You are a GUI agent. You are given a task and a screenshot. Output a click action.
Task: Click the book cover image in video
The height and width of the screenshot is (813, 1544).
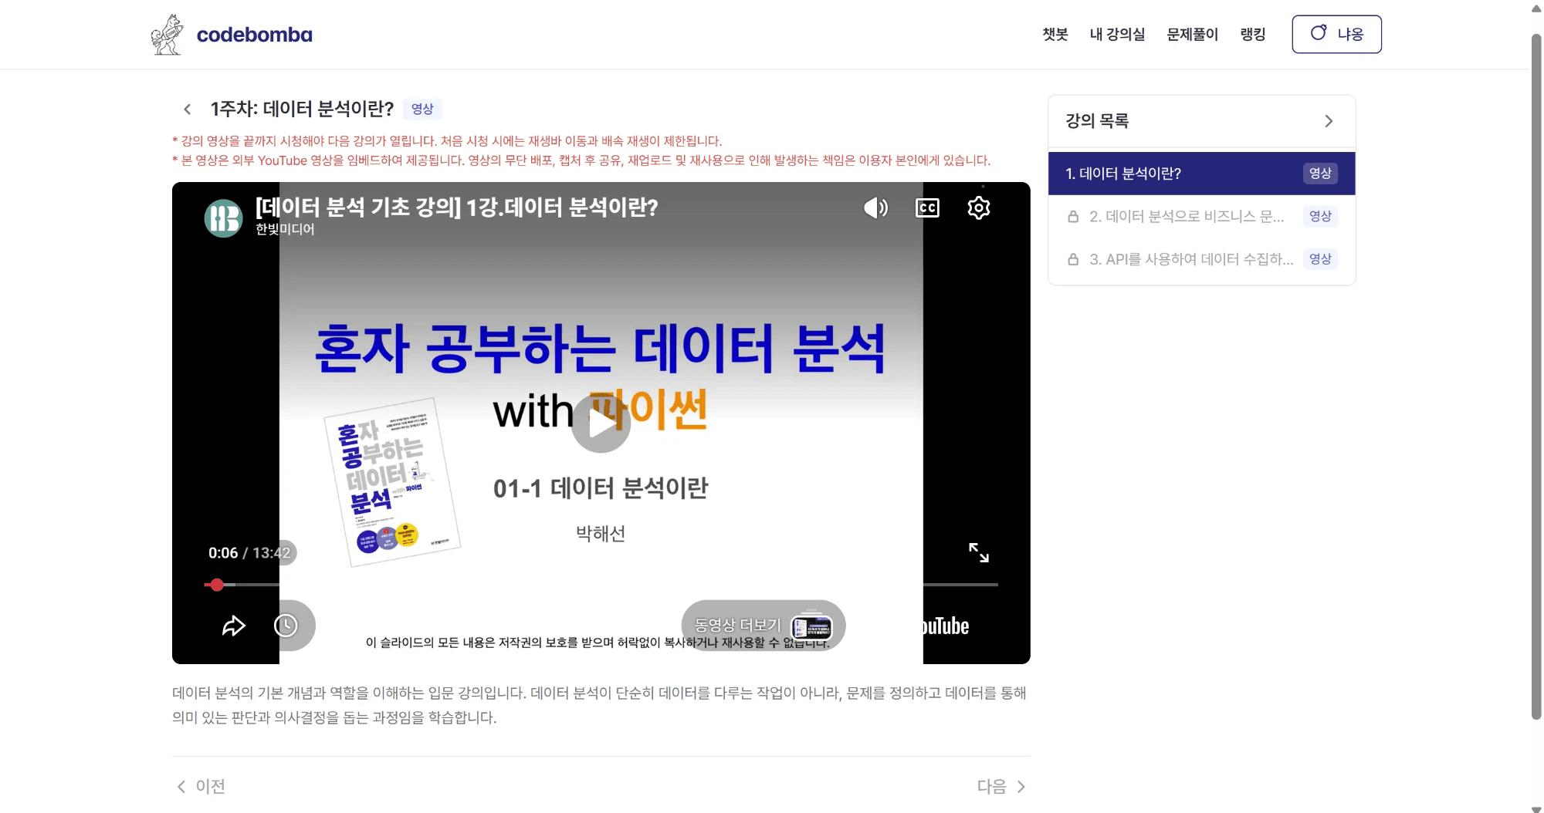pyautogui.click(x=392, y=482)
